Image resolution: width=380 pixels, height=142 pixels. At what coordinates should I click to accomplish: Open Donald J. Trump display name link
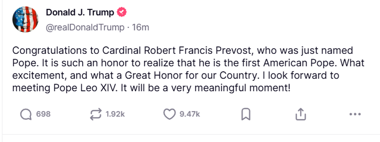pos(80,13)
